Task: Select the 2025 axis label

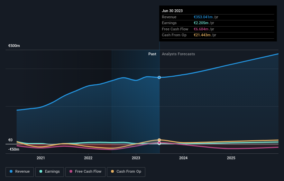Action: tap(231, 158)
